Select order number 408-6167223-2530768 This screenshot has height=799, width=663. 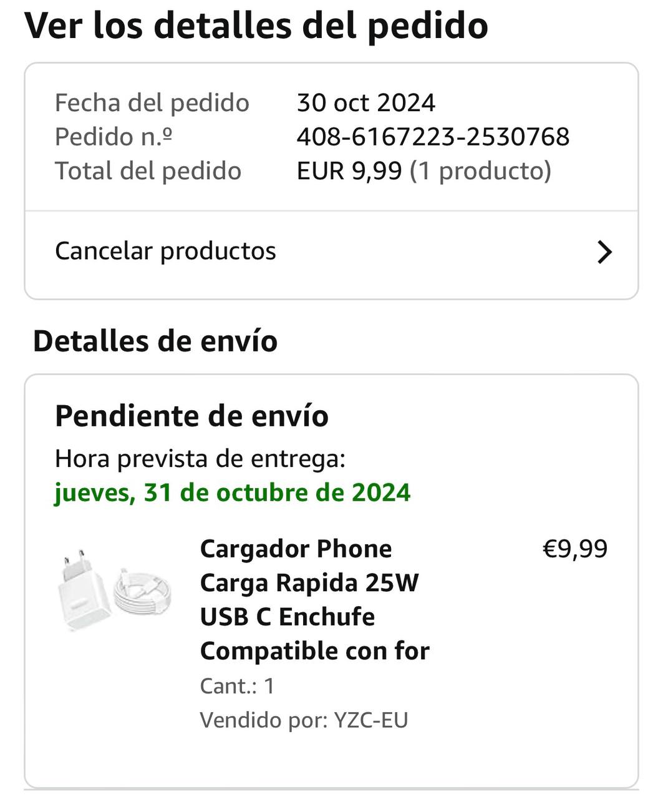tap(433, 137)
